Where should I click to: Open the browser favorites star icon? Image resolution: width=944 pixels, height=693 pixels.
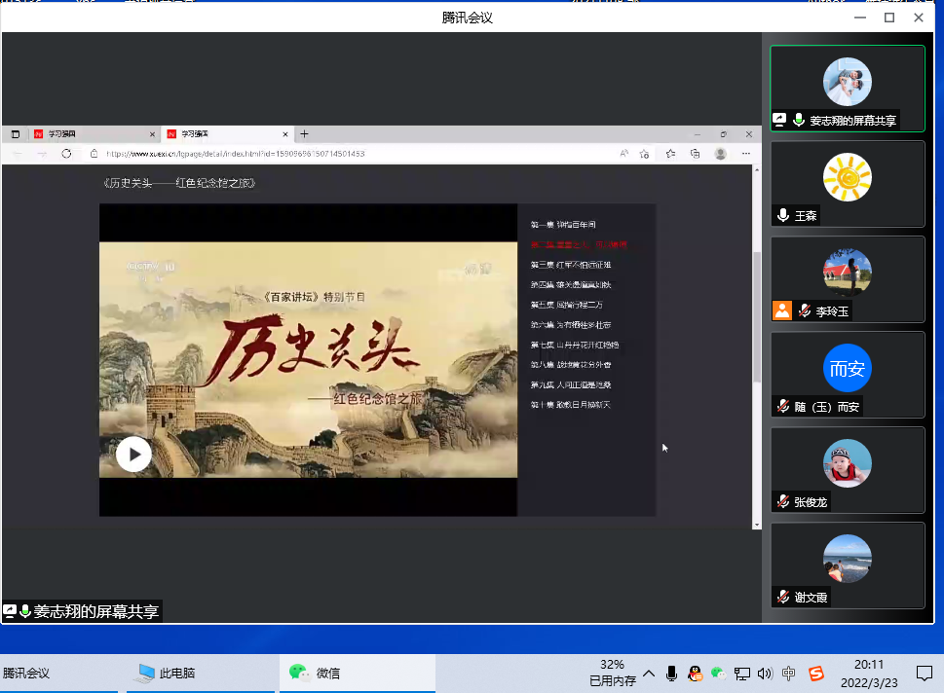pos(670,154)
